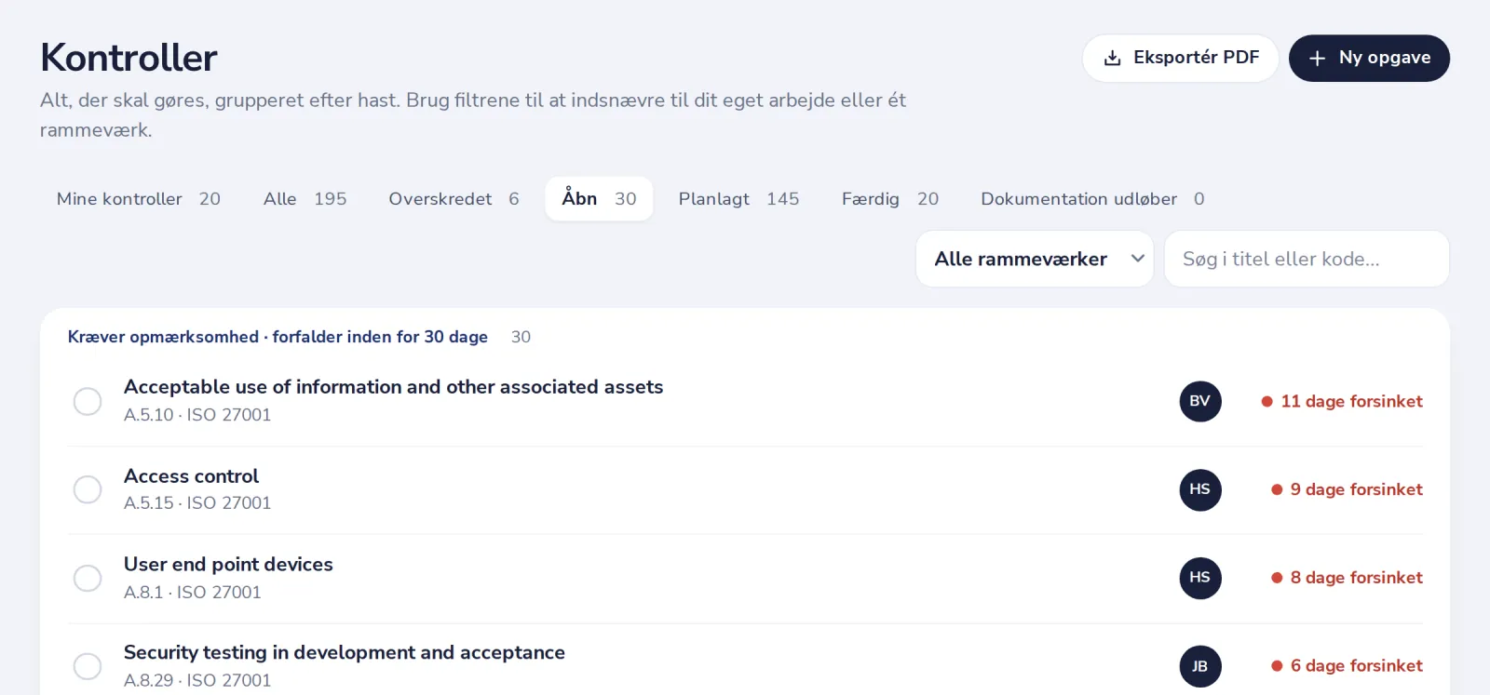Click the A.8.1 · ISO 27001 code
This screenshot has width=1490, height=695.
193,593
